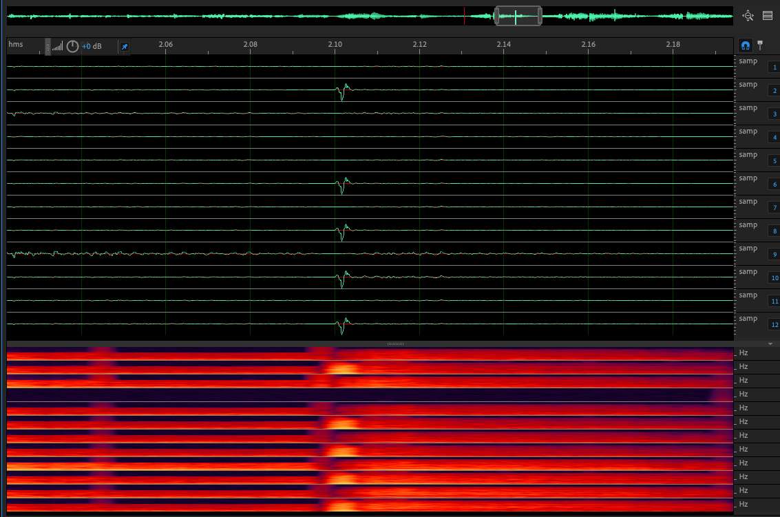The width and height of the screenshot is (780, 517).
Task: Click the 2.10 mark on the time ruler
Action: (x=335, y=45)
